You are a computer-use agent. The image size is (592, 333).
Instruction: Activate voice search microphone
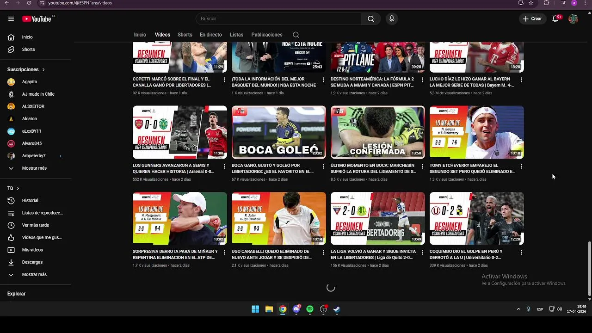(392, 19)
